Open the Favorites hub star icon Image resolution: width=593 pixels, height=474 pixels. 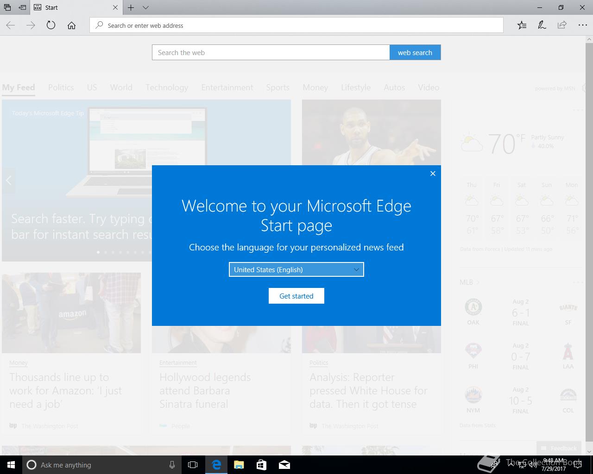pyautogui.click(x=522, y=25)
